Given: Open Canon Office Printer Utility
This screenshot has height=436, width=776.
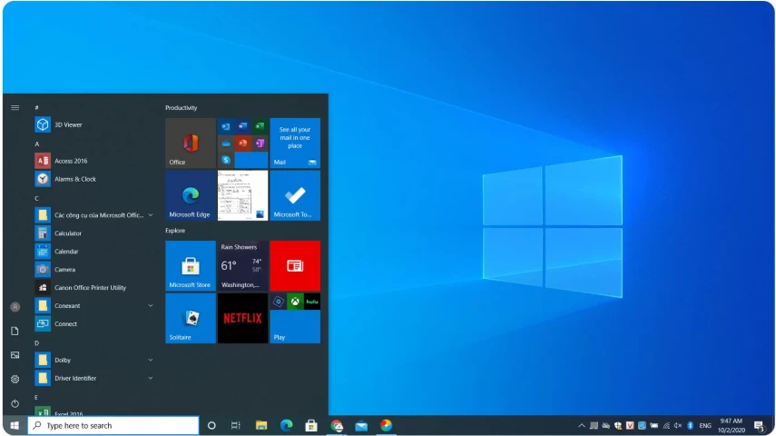Looking at the screenshot, I should click(x=94, y=287).
